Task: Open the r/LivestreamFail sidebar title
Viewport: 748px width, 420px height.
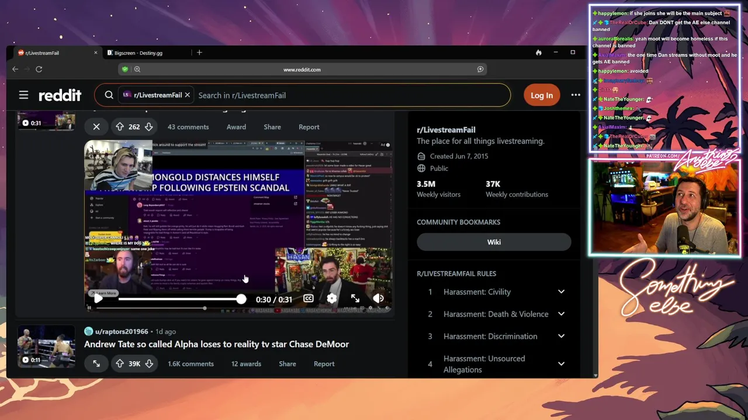Action: [x=446, y=129]
